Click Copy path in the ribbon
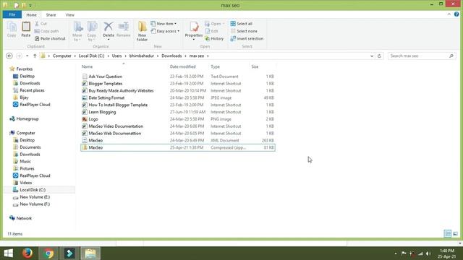The height and width of the screenshot is (260, 463). tap(46, 31)
